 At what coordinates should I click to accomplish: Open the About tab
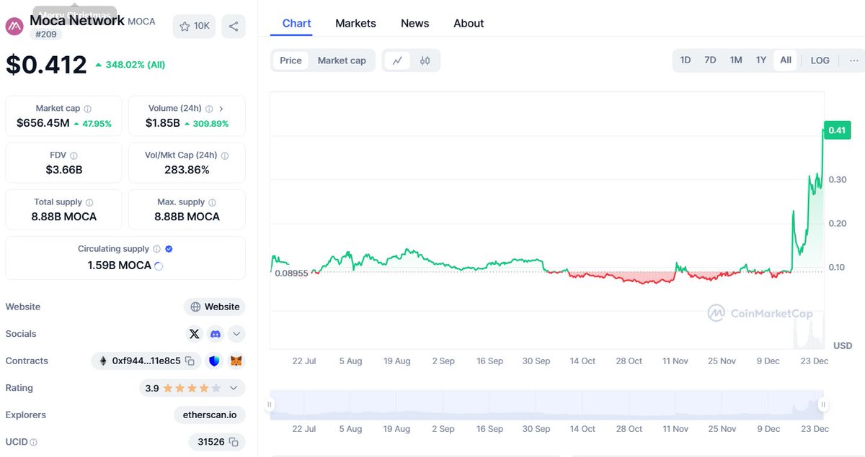[469, 23]
